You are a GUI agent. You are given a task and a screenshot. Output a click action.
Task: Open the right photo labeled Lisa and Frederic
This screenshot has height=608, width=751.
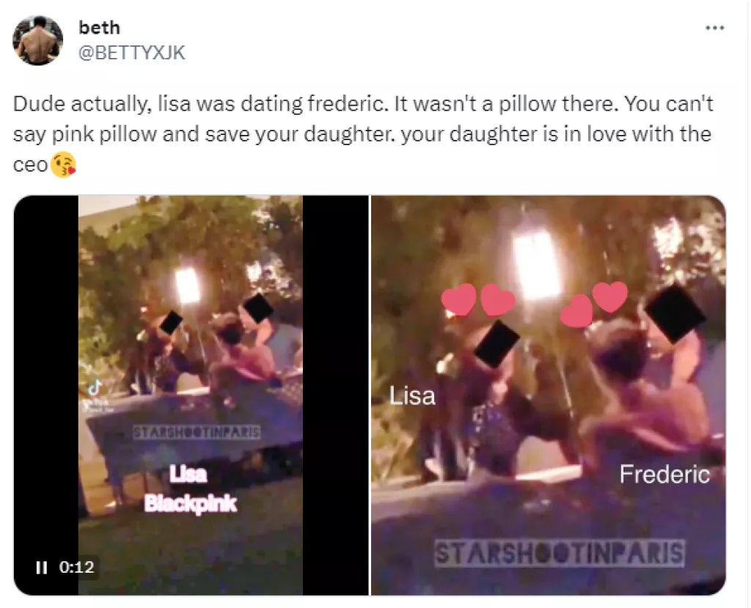point(546,392)
